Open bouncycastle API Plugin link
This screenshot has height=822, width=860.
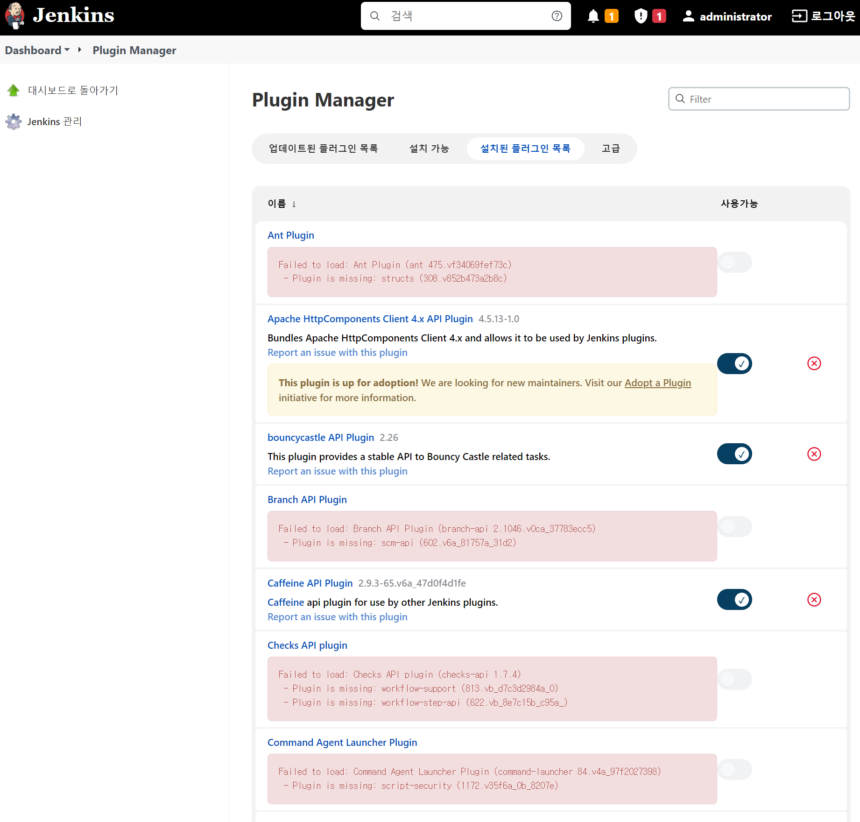coord(321,438)
